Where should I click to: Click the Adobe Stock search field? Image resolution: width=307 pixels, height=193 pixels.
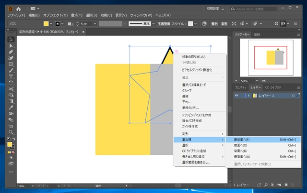pyautogui.click(x=253, y=9)
